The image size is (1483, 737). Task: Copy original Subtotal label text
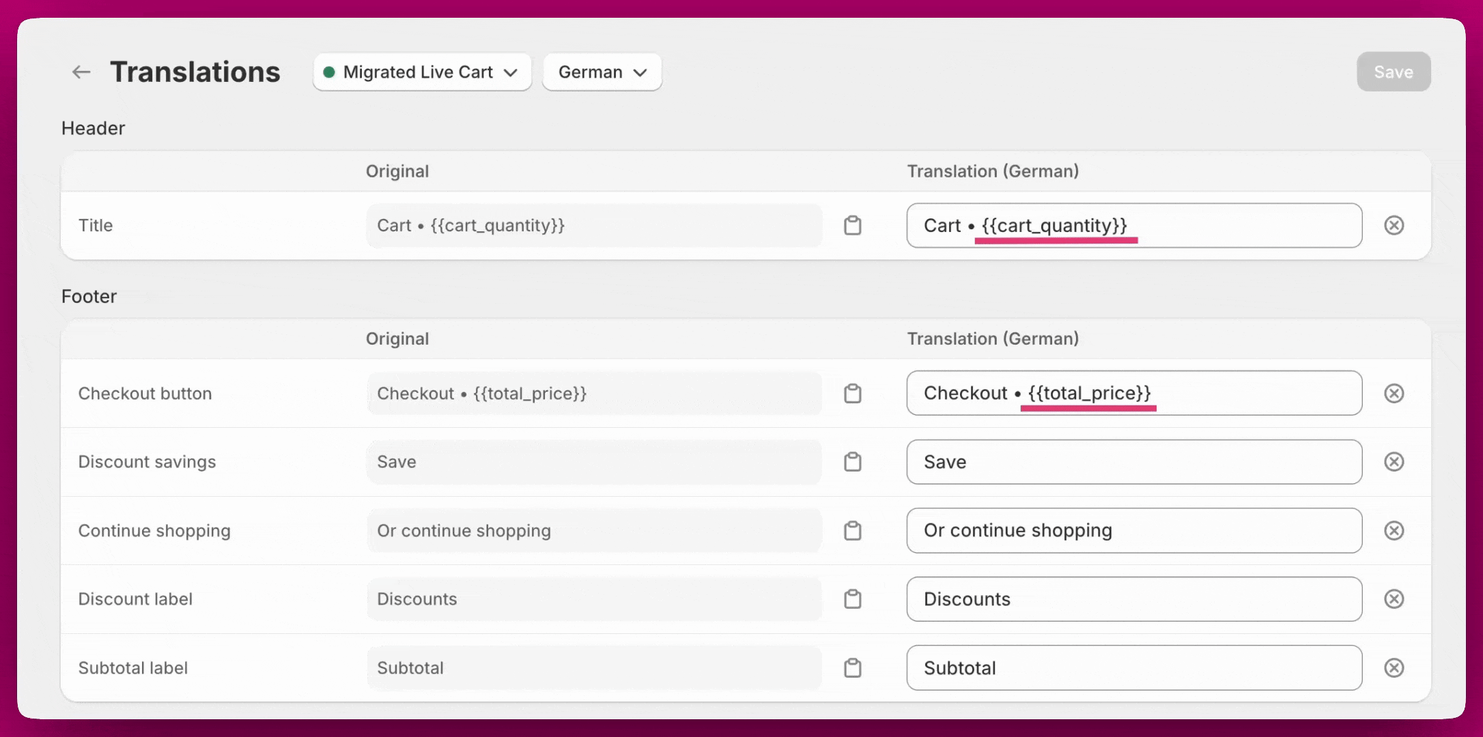click(852, 668)
